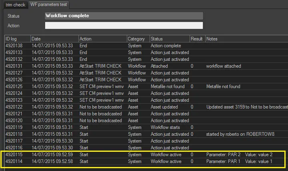Click the Action column header
The height and width of the screenshot is (171, 288).
102,39
